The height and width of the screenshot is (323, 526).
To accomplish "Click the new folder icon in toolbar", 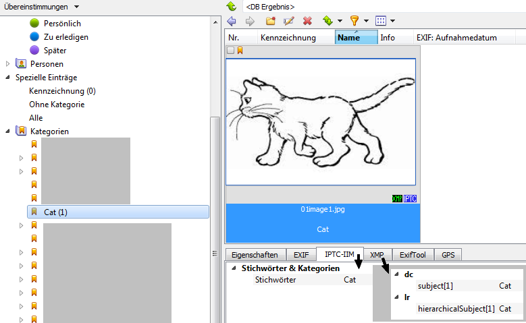I will [x=271, y=22].
